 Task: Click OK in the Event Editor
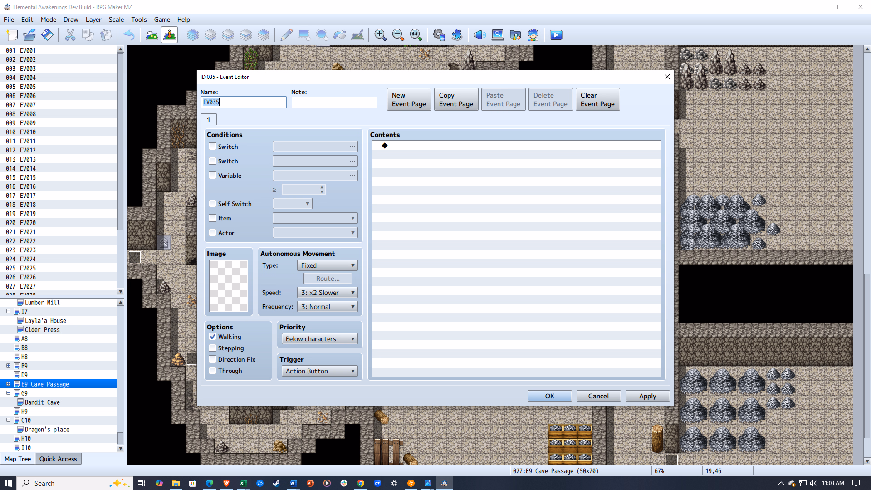(x=549, y=396)
